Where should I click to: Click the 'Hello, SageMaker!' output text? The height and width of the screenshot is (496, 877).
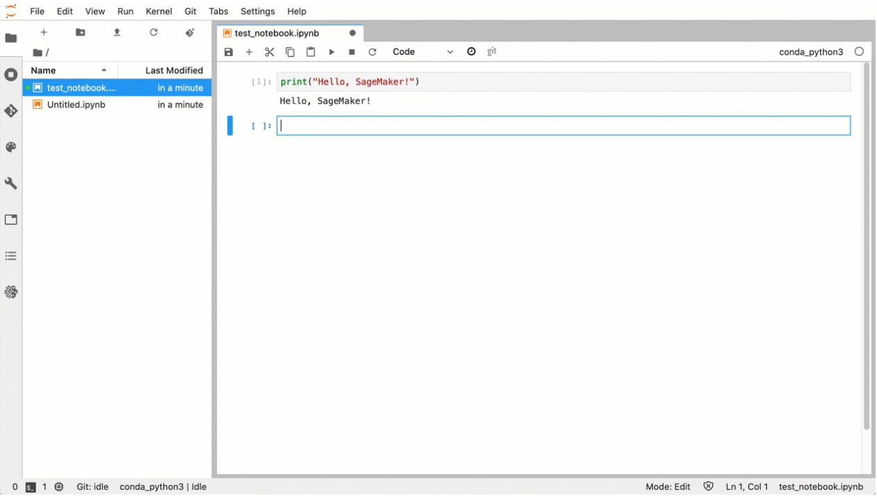tap(325, 101)
